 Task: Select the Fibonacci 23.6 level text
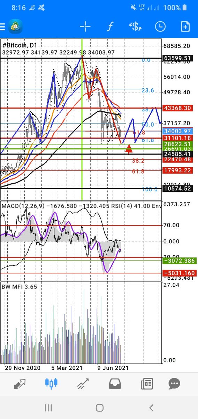148,90
